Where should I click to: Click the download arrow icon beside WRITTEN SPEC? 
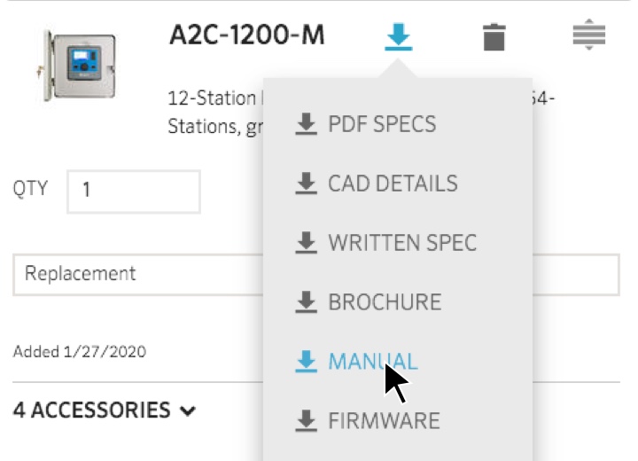click(306, 242)
